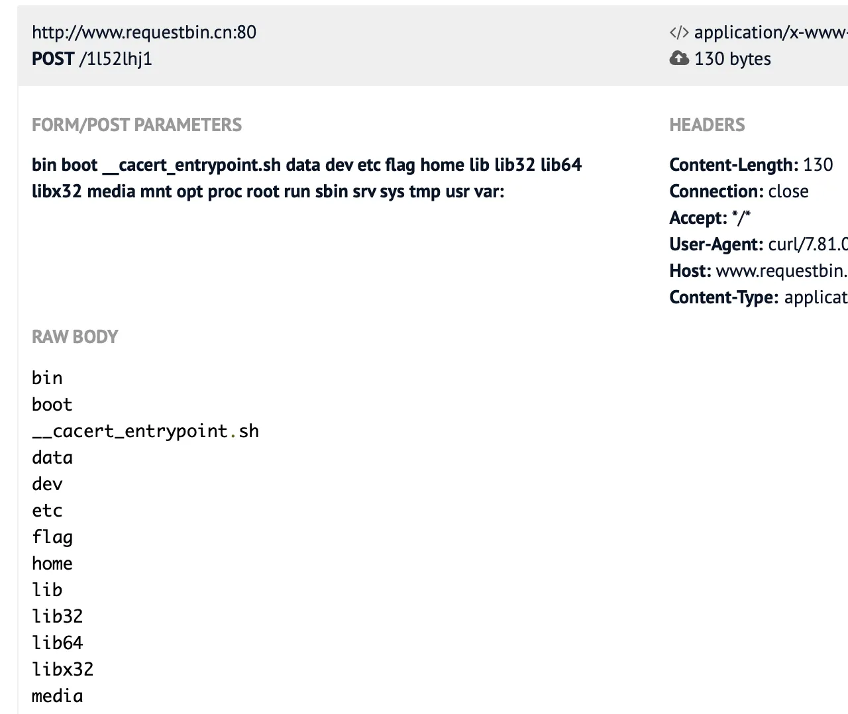This screenshot has height=714, width=848.
Task: Click the Accept header row
Action: pos(710,218)
